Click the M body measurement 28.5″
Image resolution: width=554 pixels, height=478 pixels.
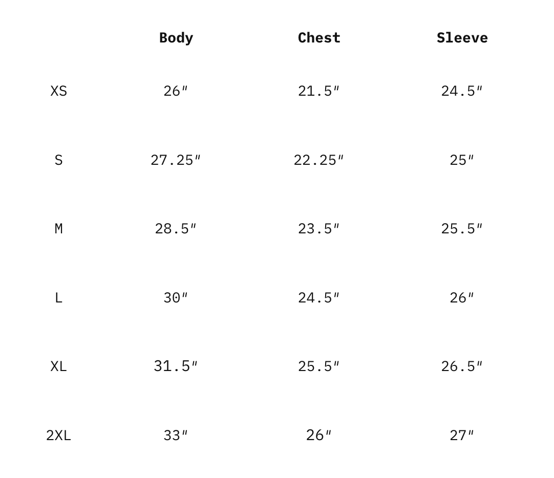coord(176,229)
